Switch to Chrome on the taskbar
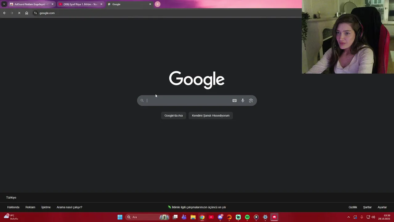394x222 pixels. click(x=202, y=217)
